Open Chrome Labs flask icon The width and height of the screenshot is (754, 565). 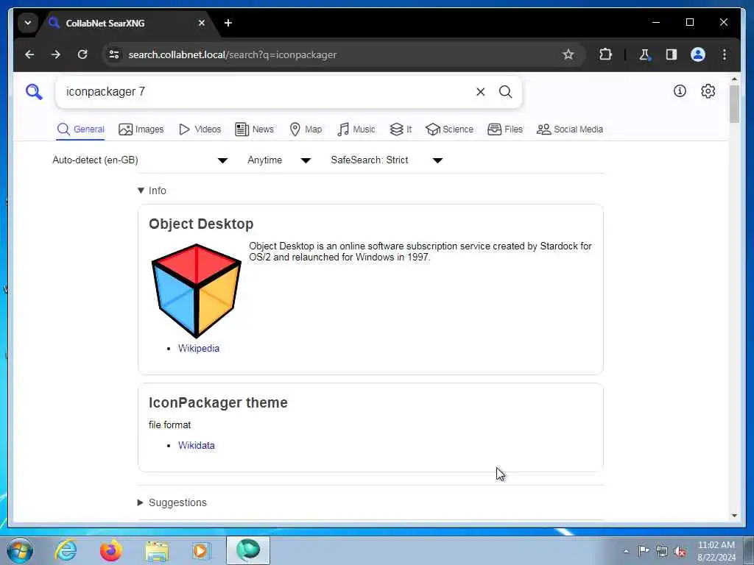[x=644, y=54]
